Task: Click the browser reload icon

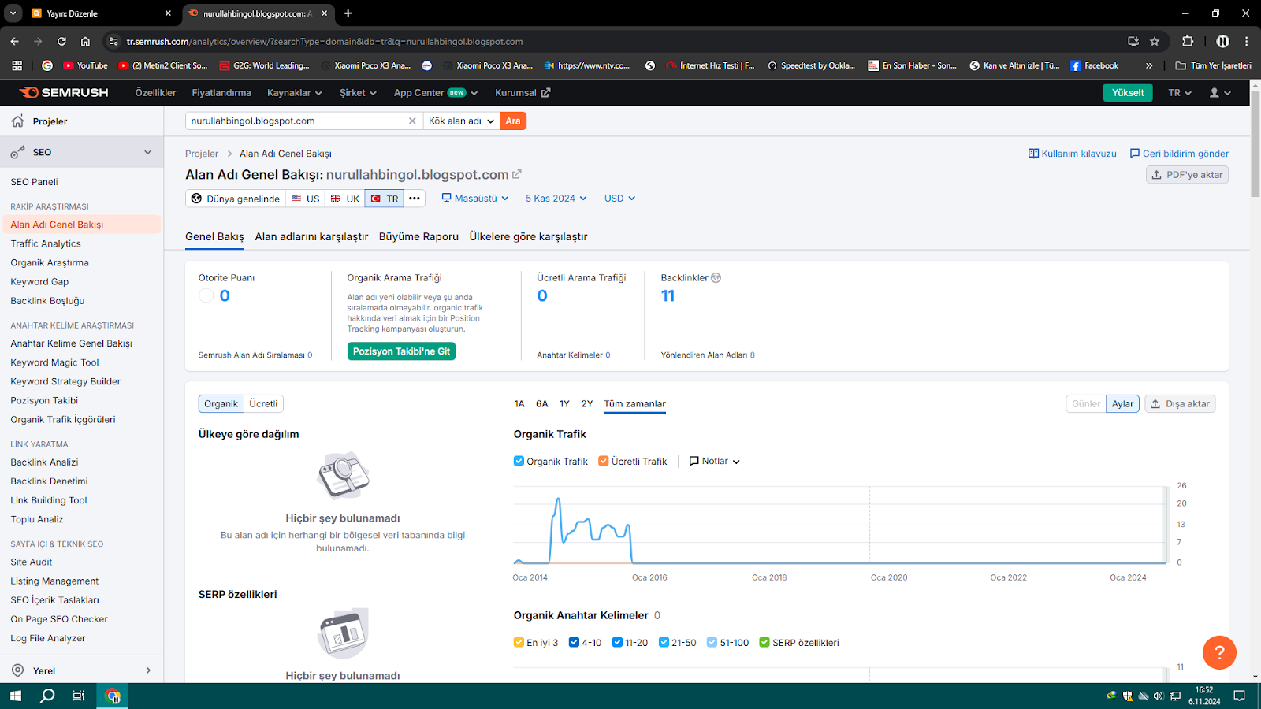Action: 61,41
